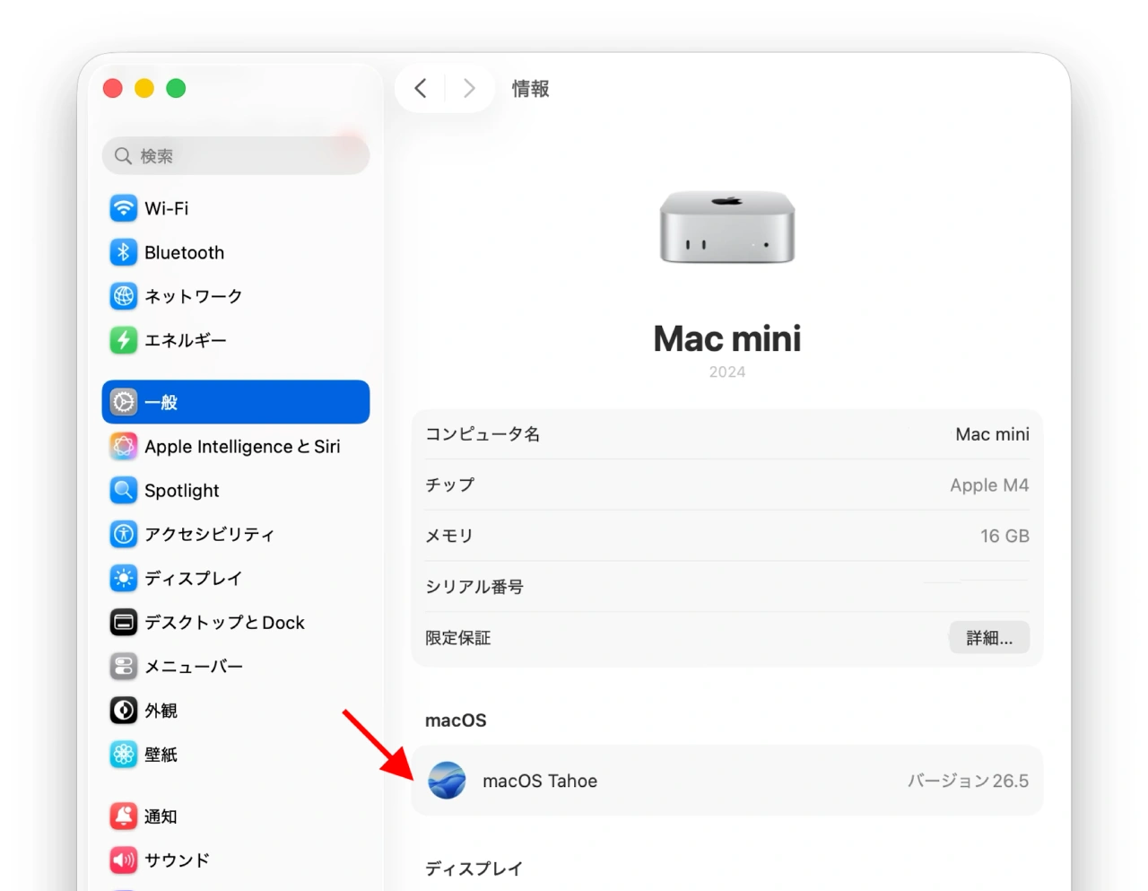
Task: Select the Bluetooth sidebar label
Action: pyautogui.click(x=185, y=252)
